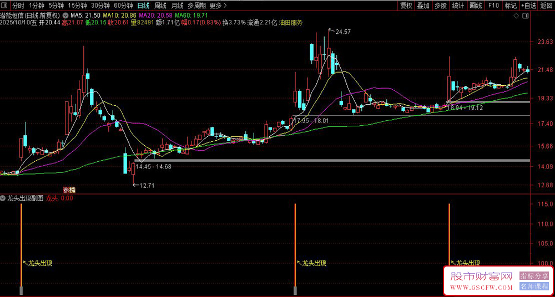
Task: Click the 24.57 high price flag icon
Action: 331,30
